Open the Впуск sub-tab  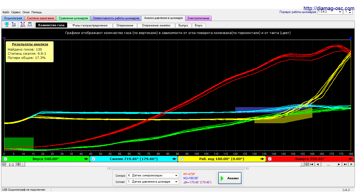(199, 25)
